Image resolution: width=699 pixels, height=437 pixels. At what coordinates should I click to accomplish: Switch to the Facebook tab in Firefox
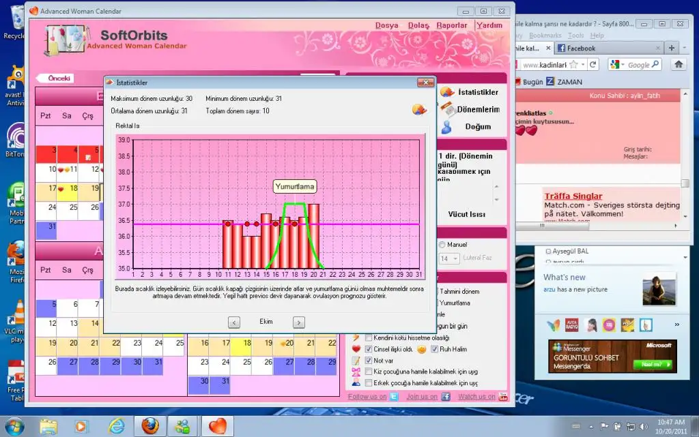(609, 48)
